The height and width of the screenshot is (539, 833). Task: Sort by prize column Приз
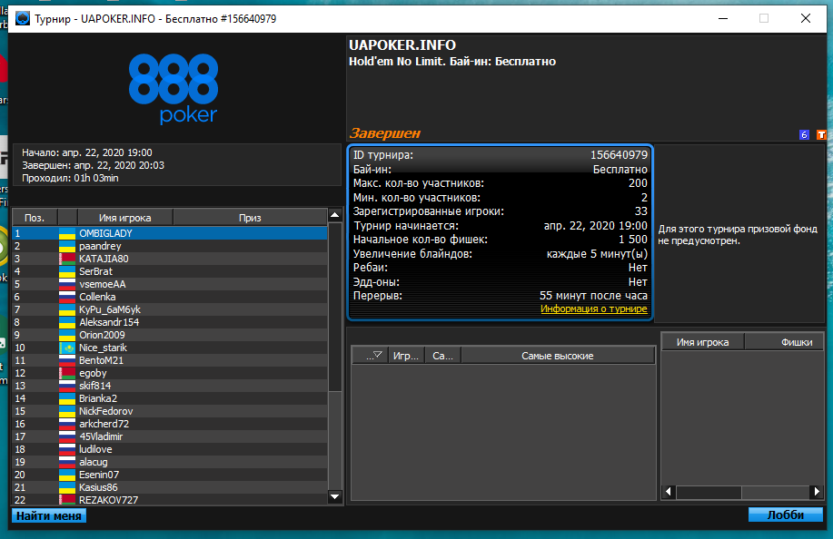(x=250, y=218)
